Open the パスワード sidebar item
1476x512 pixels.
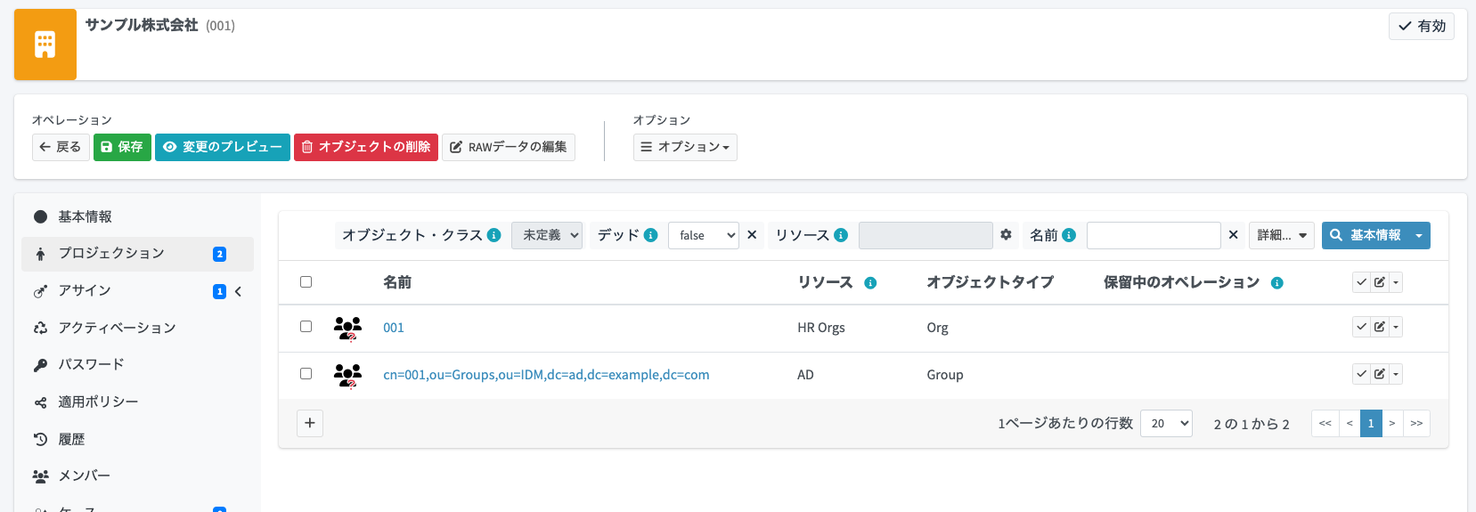137,364
